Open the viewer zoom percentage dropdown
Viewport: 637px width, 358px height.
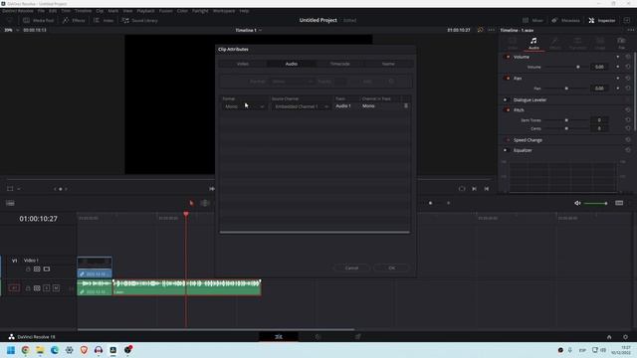tap(11, 30)
